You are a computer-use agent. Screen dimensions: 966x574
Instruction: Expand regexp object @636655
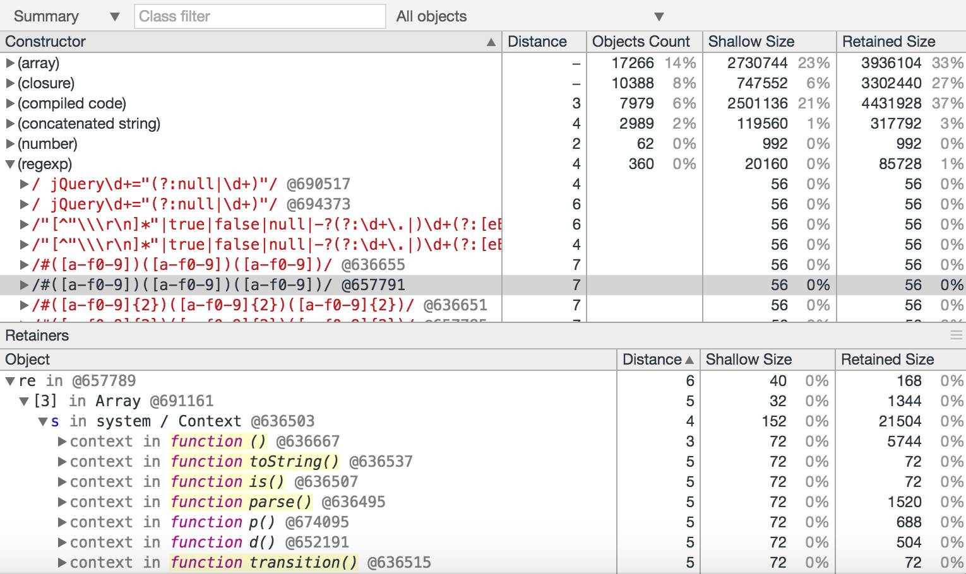pyautogui.click(x=24, y=265)
